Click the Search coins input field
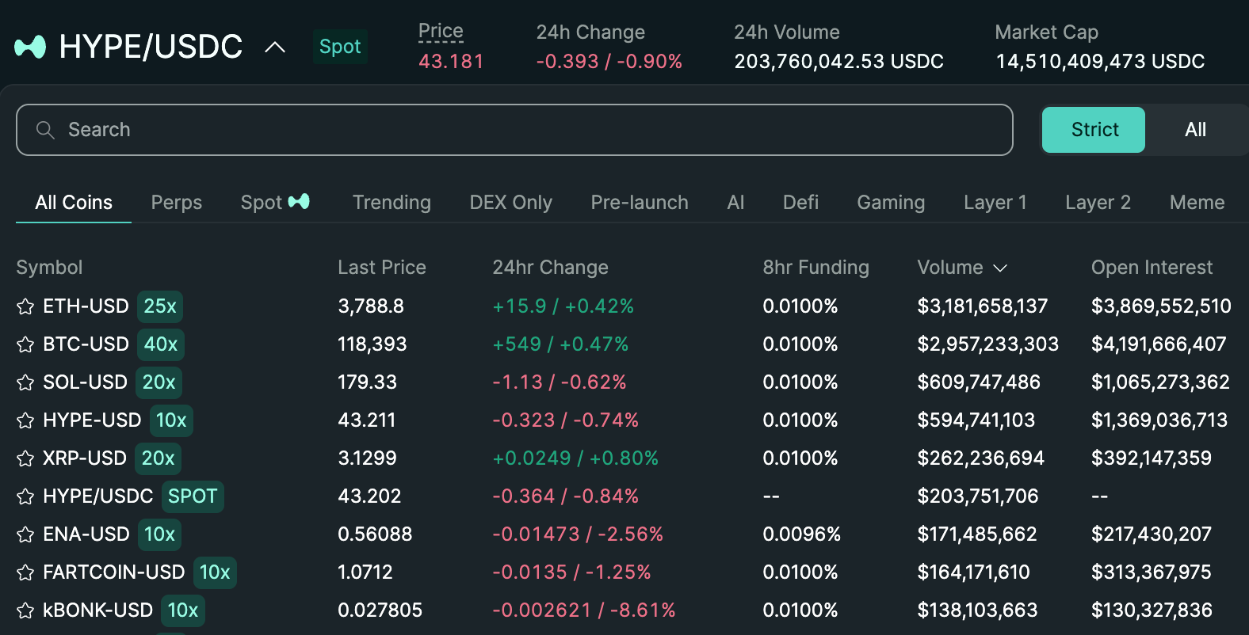This screenshot has height=635, width=1249. tap(515, 130)
